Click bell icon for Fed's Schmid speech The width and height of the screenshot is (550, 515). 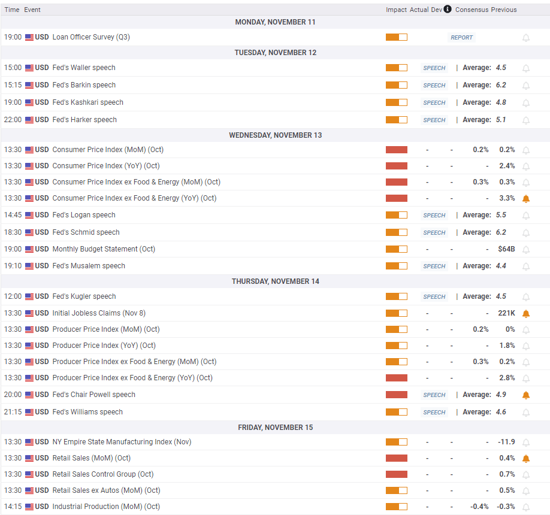point(526,233)
